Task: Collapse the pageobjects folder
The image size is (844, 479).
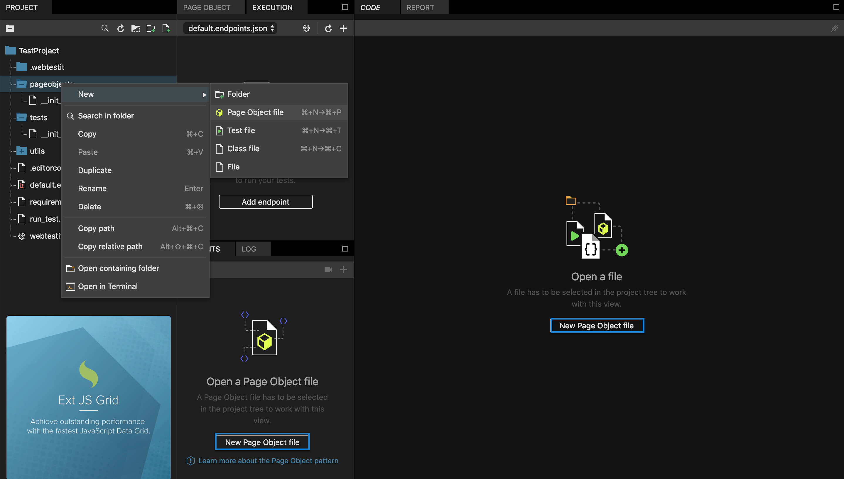Action: pyautogui.click(x=22, y=84)
